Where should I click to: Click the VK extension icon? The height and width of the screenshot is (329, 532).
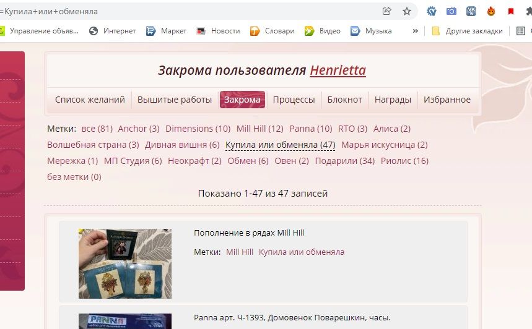click(471, 11)
